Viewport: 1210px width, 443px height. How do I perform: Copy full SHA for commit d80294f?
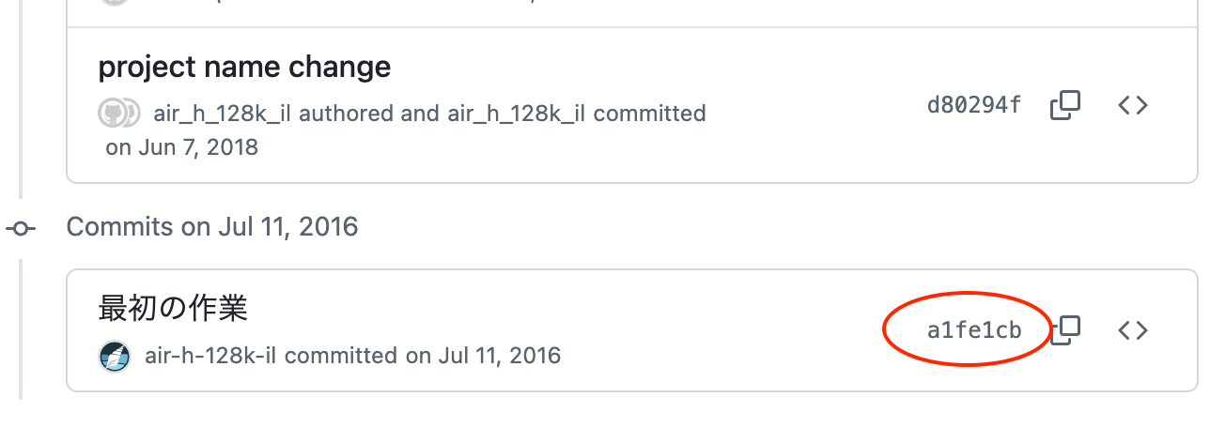pos(1064,105)
